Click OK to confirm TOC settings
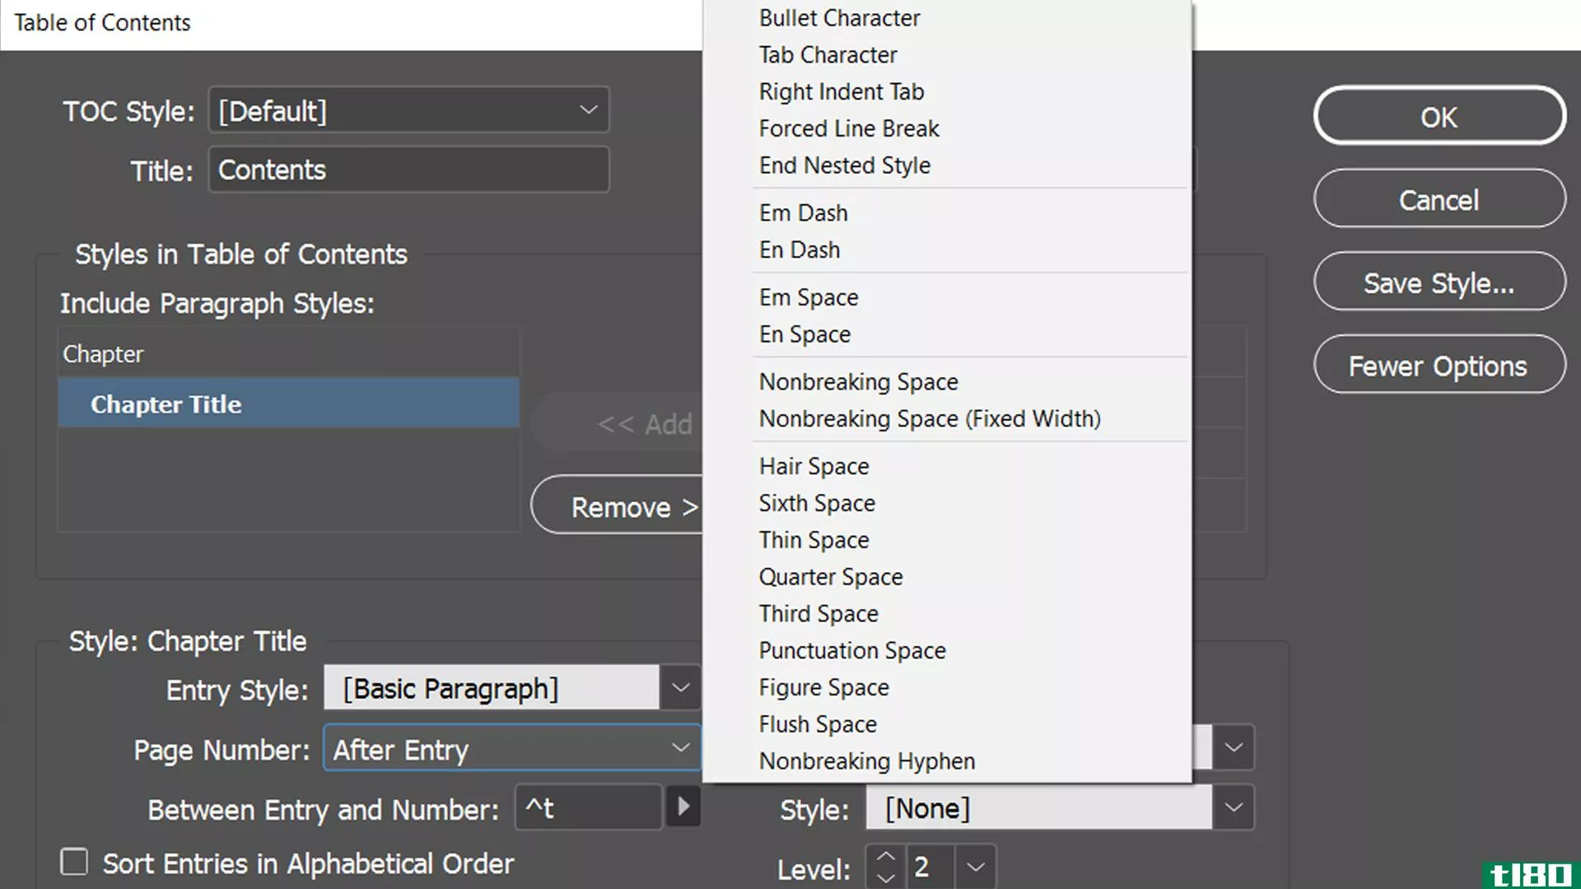 tap(1439, 116)
